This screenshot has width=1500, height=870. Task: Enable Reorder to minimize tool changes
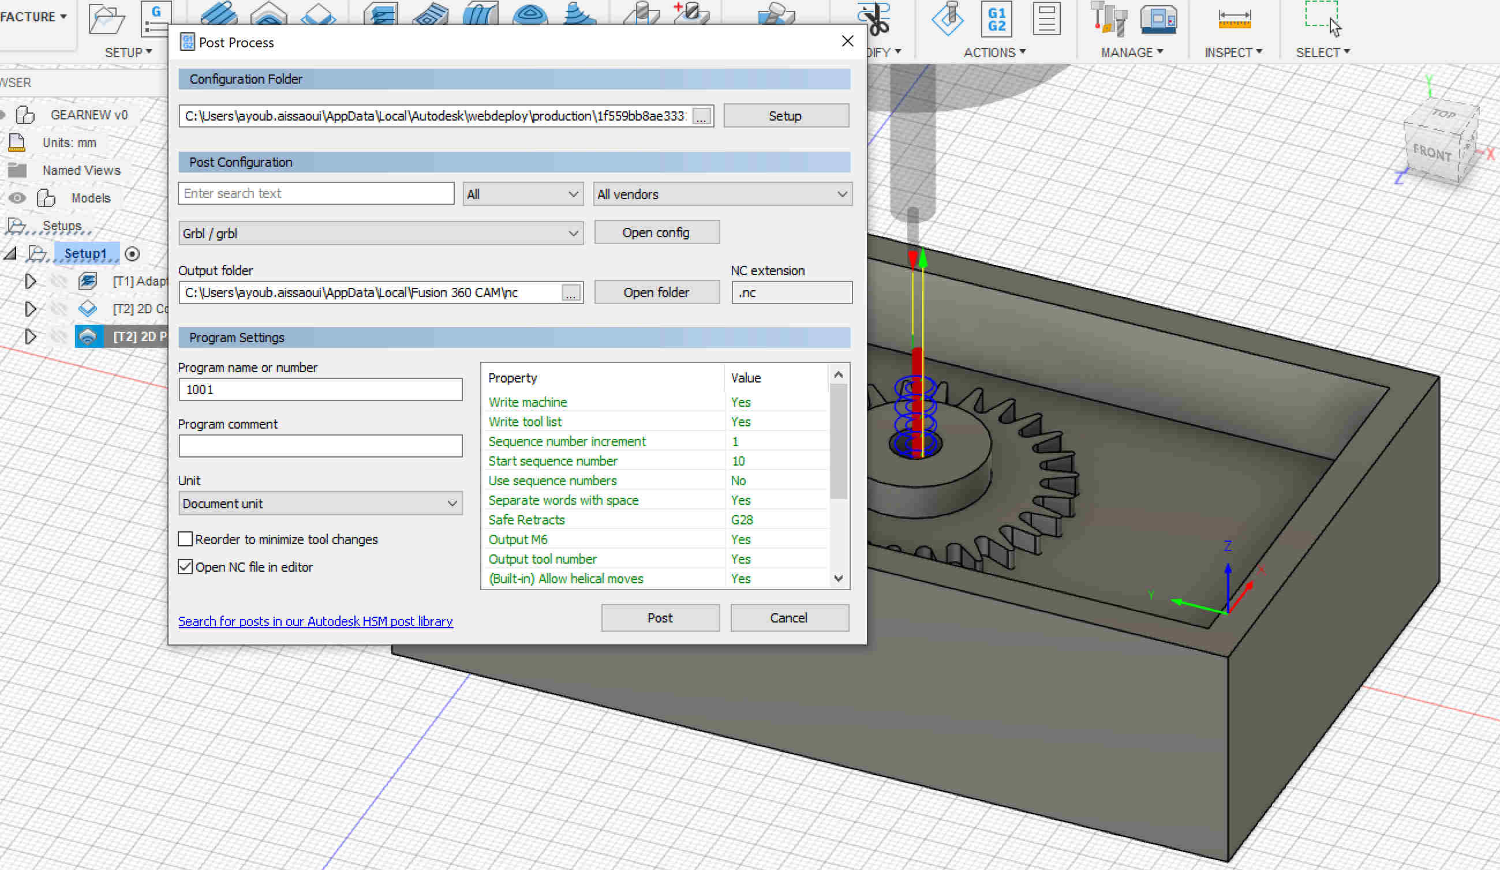click(186, 539)
